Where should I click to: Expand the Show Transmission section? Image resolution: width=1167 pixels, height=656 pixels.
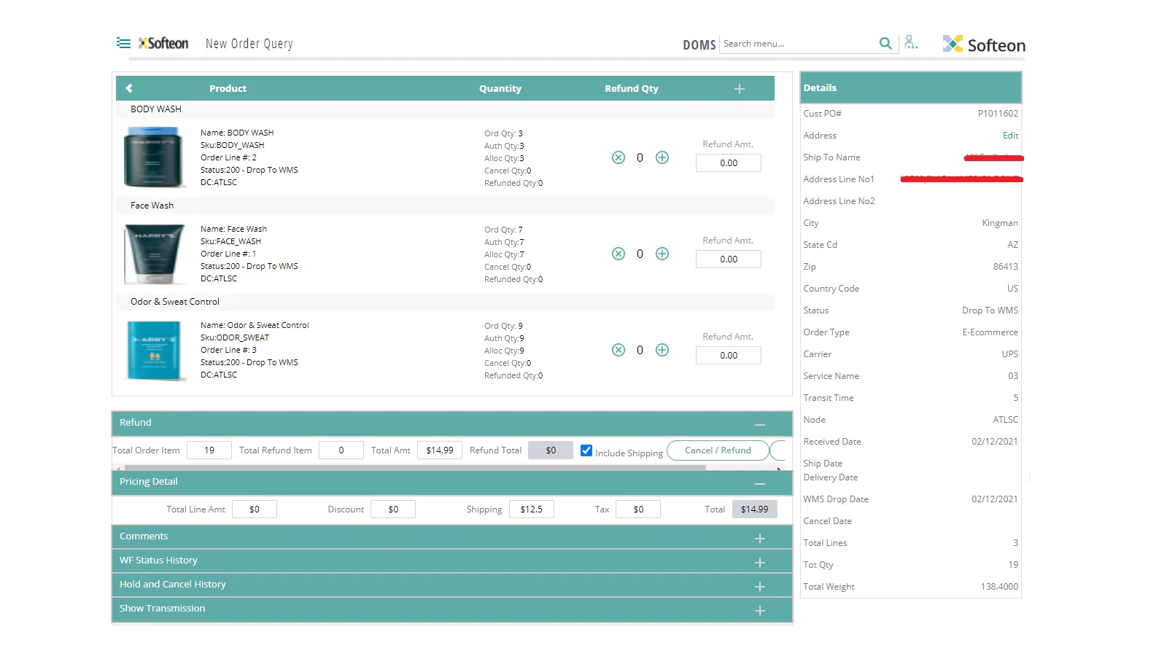tap(760, 611)
